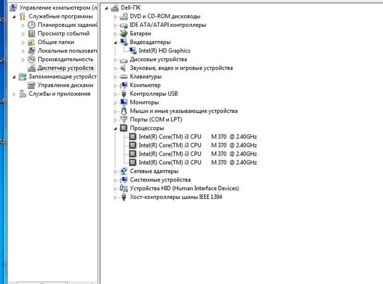The width and height of the screenshot is (383, 284).
Task: Click the Контроллеры USB icon
Action: pyautogui.click(x=123, y=94)
